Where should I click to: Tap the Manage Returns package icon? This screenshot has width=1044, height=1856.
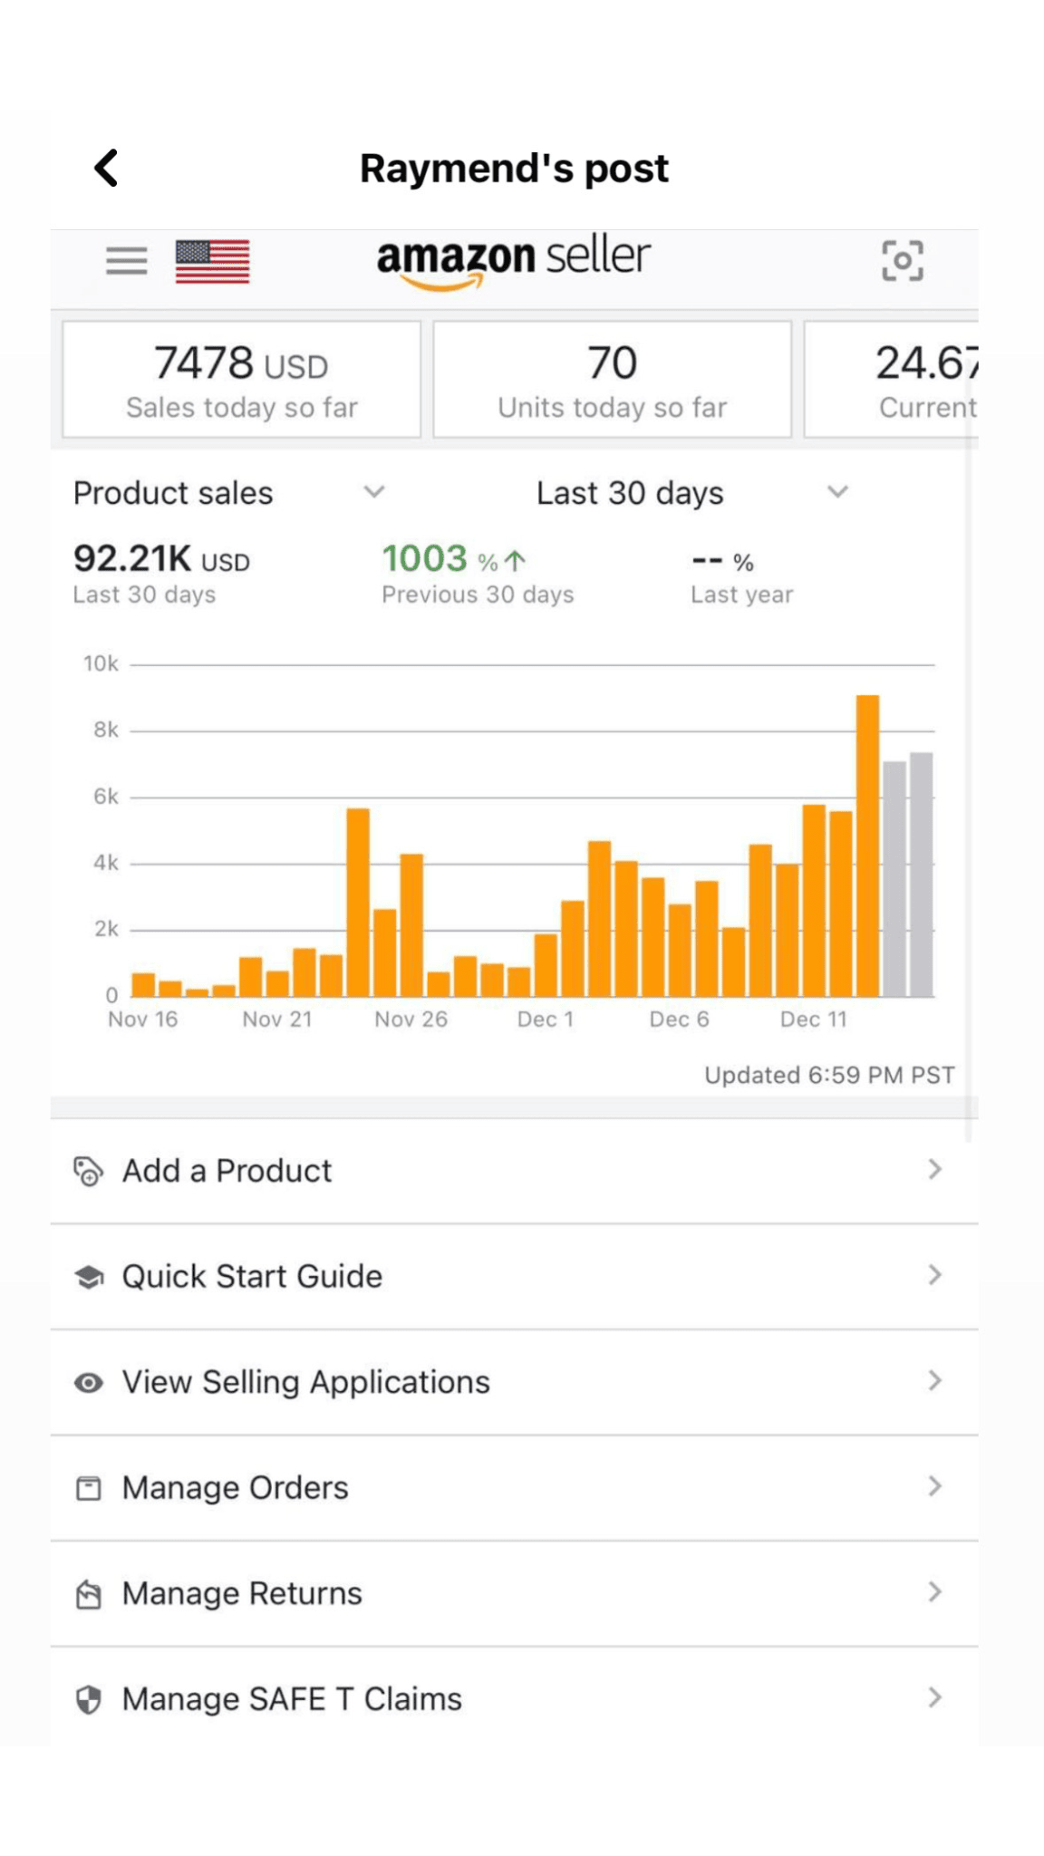tap(88, 1594)
